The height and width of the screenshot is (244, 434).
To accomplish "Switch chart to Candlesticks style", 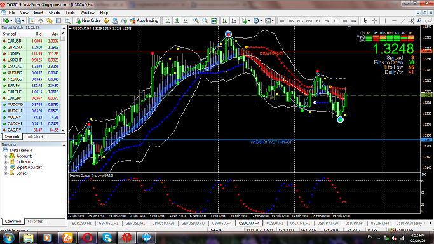I will (x=177, y=20).
